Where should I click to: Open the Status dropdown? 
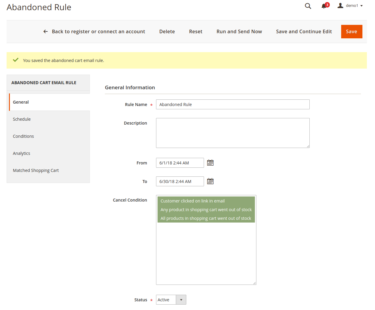coord(171,300)
